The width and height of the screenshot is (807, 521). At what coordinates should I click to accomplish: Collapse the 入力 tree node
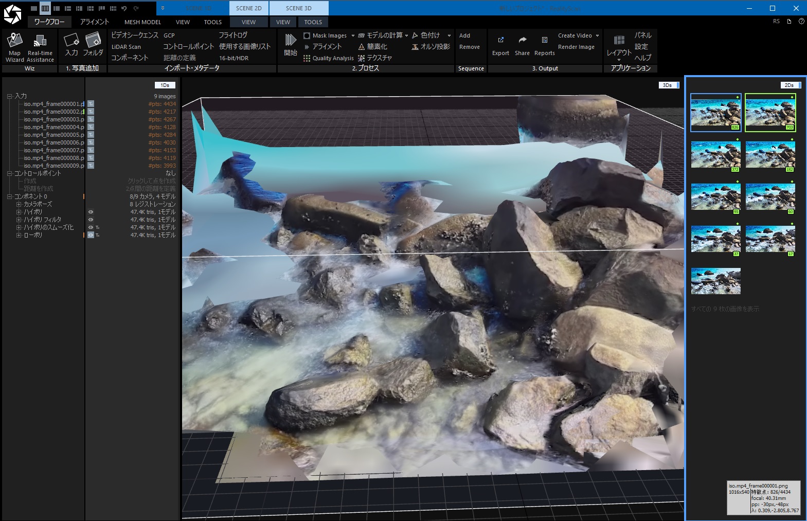[9, 96]
